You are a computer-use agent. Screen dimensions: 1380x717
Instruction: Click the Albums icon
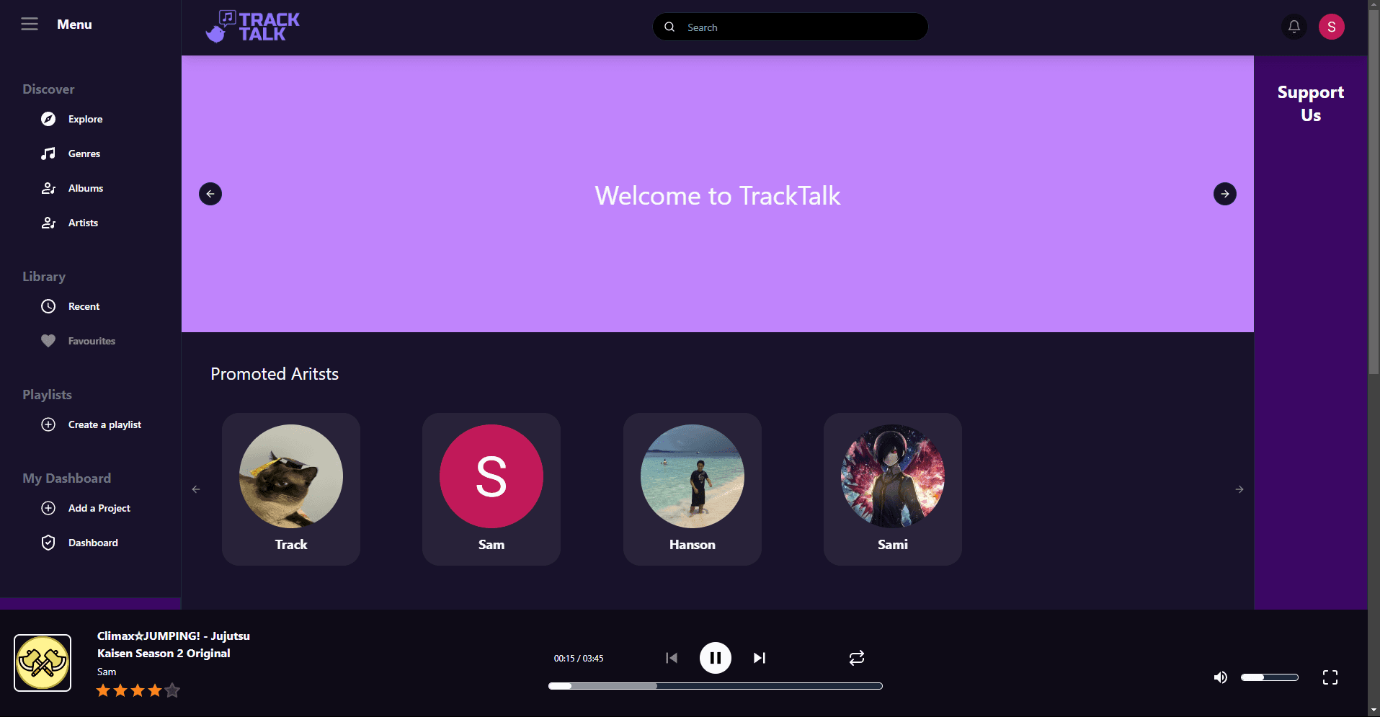pyautogui.click(x=48, y=188)
